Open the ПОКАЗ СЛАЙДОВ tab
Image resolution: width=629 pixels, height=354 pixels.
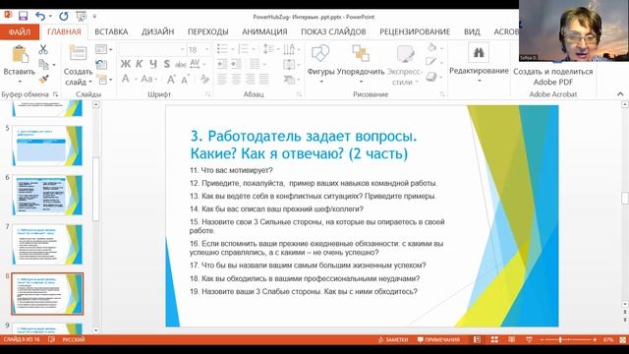pos(333,31)
